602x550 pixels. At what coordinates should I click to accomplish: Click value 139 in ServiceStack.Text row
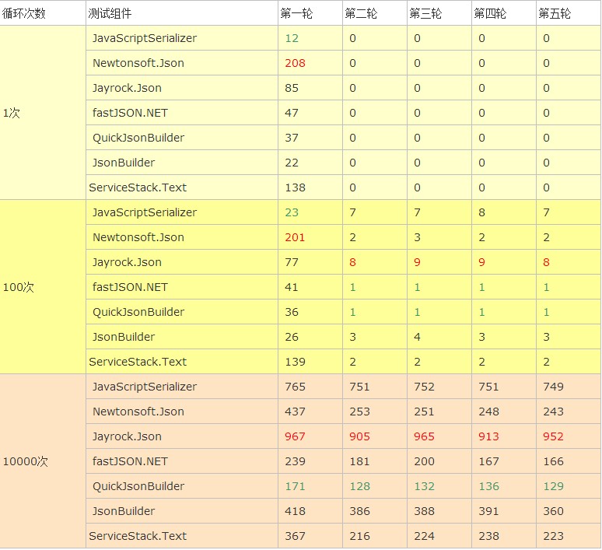coord(295,362)
